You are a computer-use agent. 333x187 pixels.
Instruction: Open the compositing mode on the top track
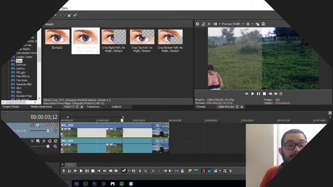pos(55,131)
